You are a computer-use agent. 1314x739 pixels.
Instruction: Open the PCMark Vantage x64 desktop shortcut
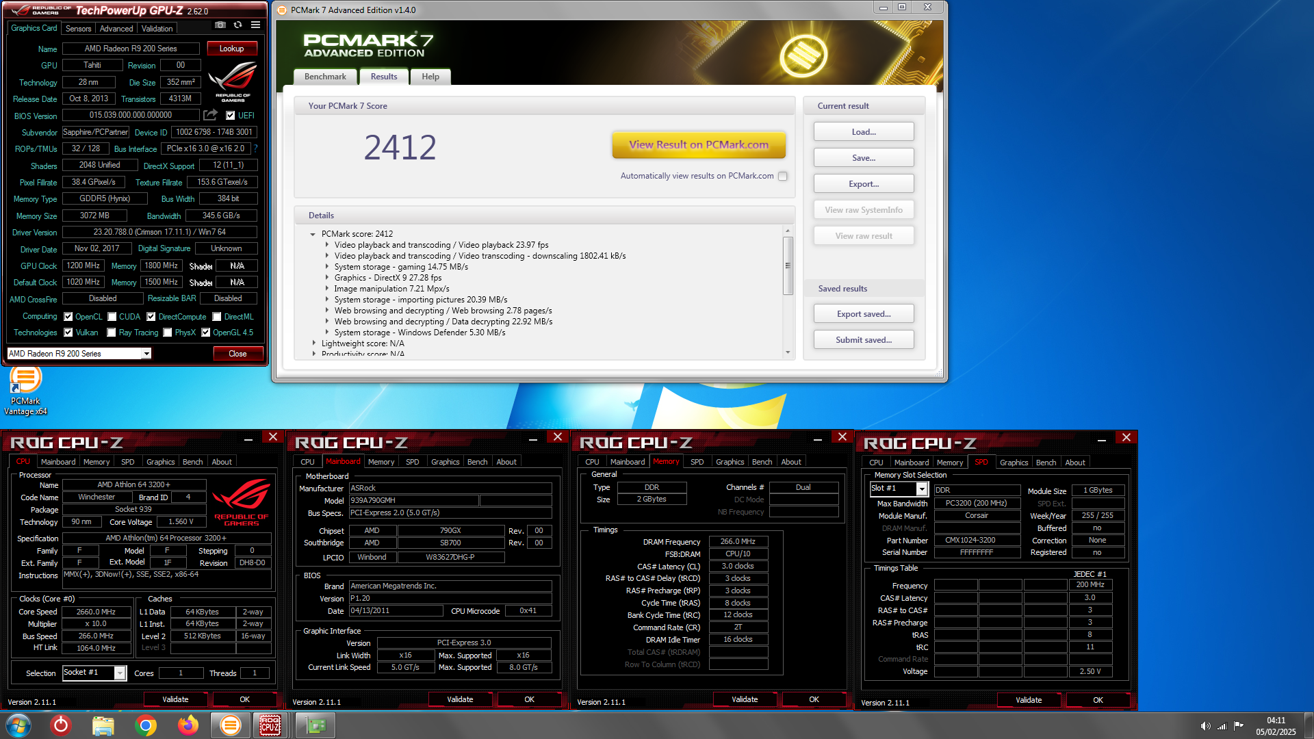click(x=25, y=391)
